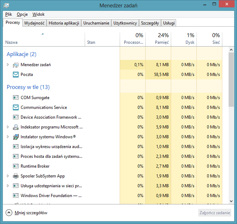
Task: Sort by the Sieć column header
Action: click(x=209, y=39)
